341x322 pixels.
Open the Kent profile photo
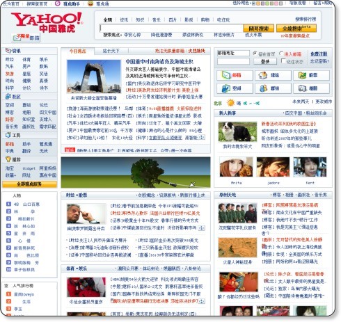click(310, 167)
